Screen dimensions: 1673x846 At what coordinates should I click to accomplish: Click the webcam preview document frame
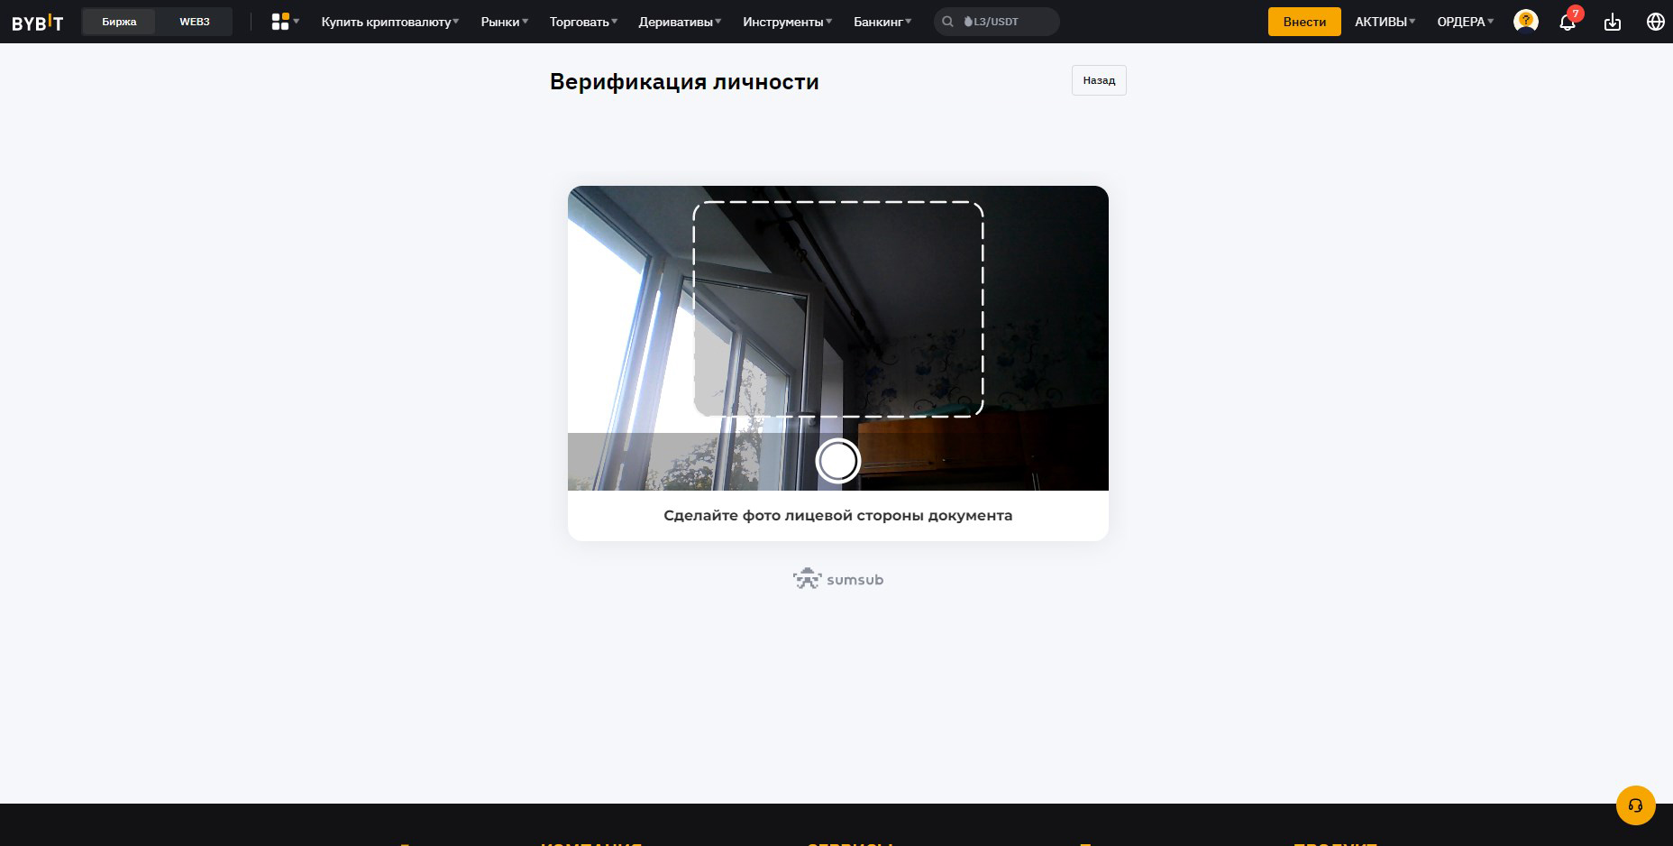838,309
